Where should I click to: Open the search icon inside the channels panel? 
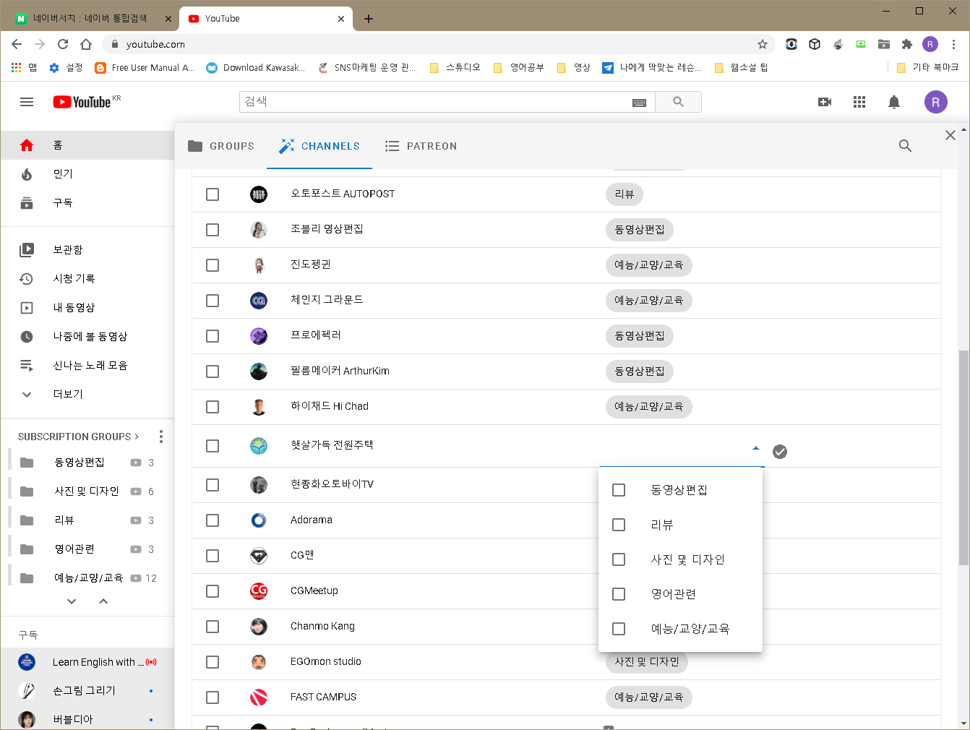[905, 145]
